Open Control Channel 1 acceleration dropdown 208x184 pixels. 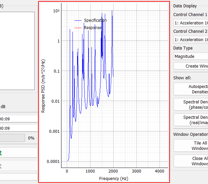pos(191,23)
